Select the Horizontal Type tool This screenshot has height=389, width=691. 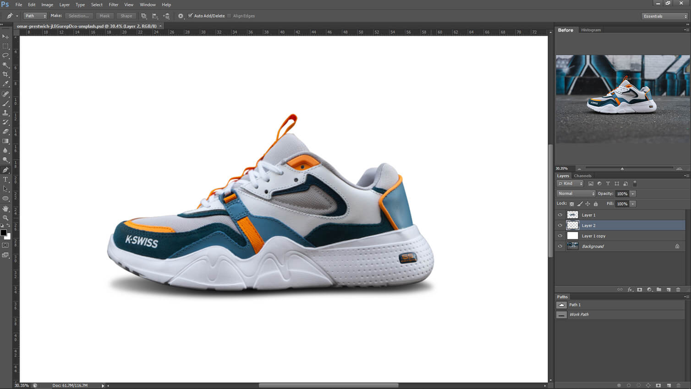[5, 179]
